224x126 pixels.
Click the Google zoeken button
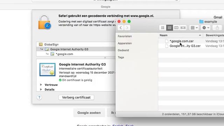(x=89, y=113)
